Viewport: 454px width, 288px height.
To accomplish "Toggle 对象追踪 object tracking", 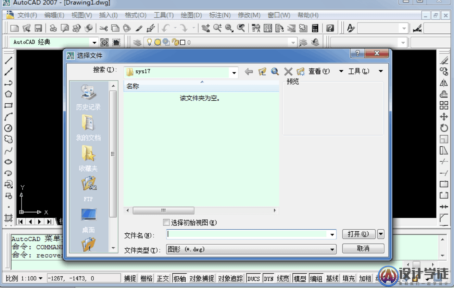I will tap(231, 278).
